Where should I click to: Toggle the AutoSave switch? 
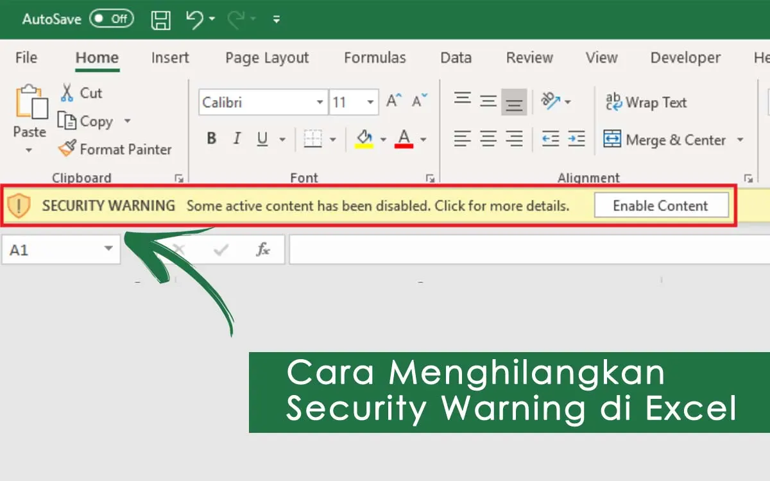[x=111, y=19]
